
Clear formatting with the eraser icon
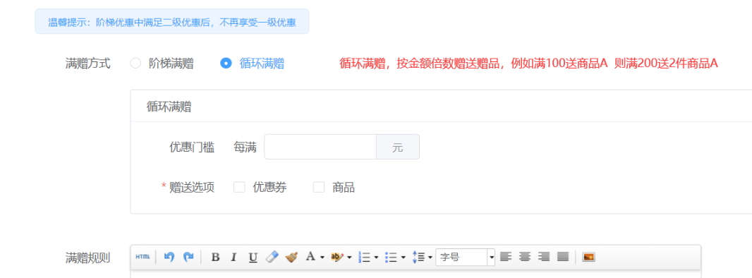(x=272, y=258)
